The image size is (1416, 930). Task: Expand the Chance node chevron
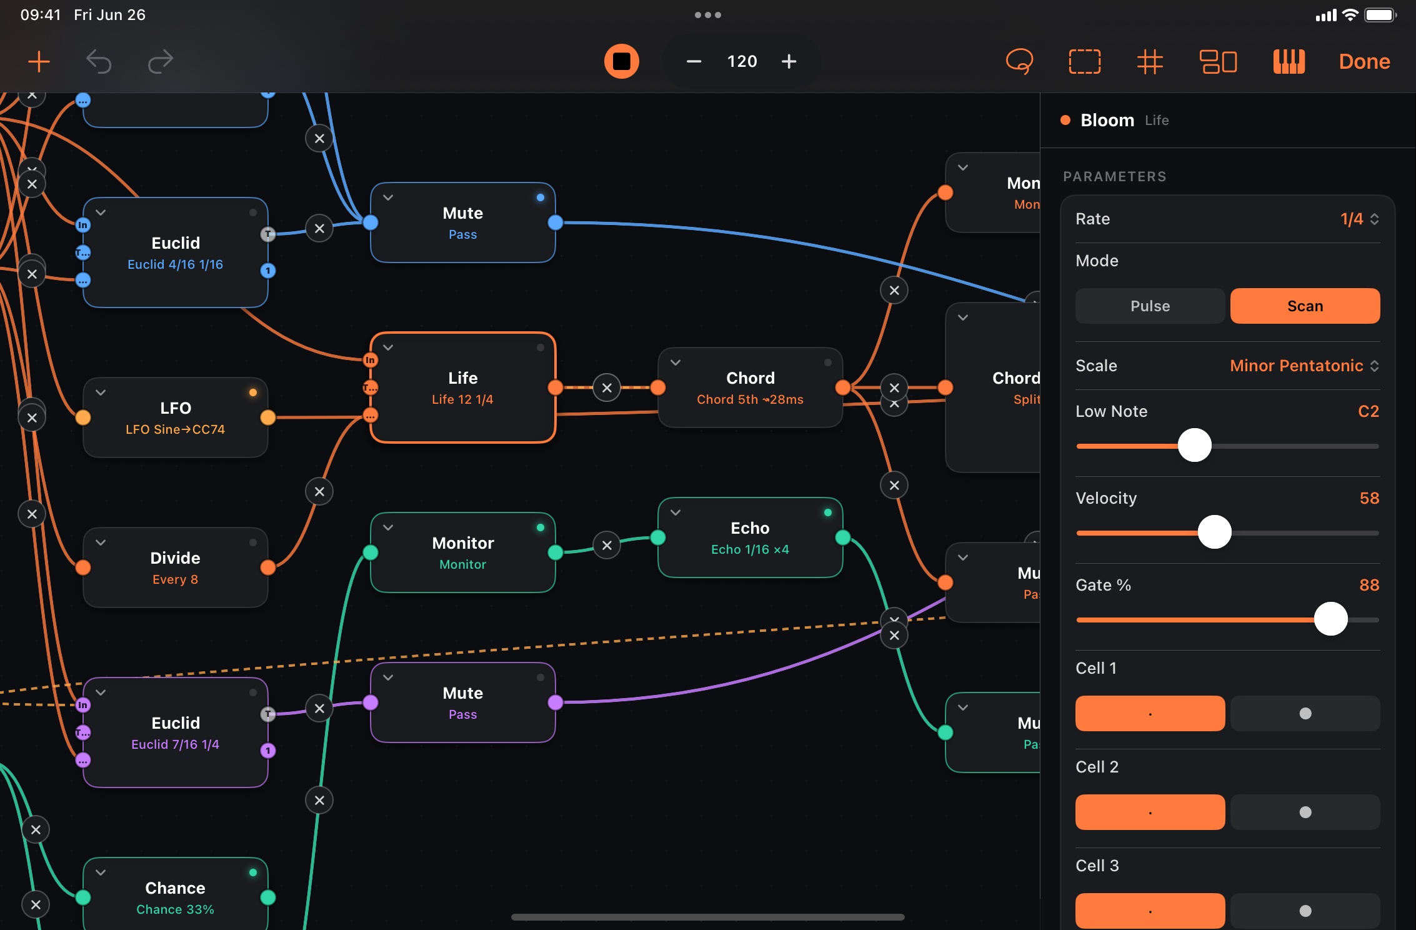pyautogui.click(x=101, y=872)
